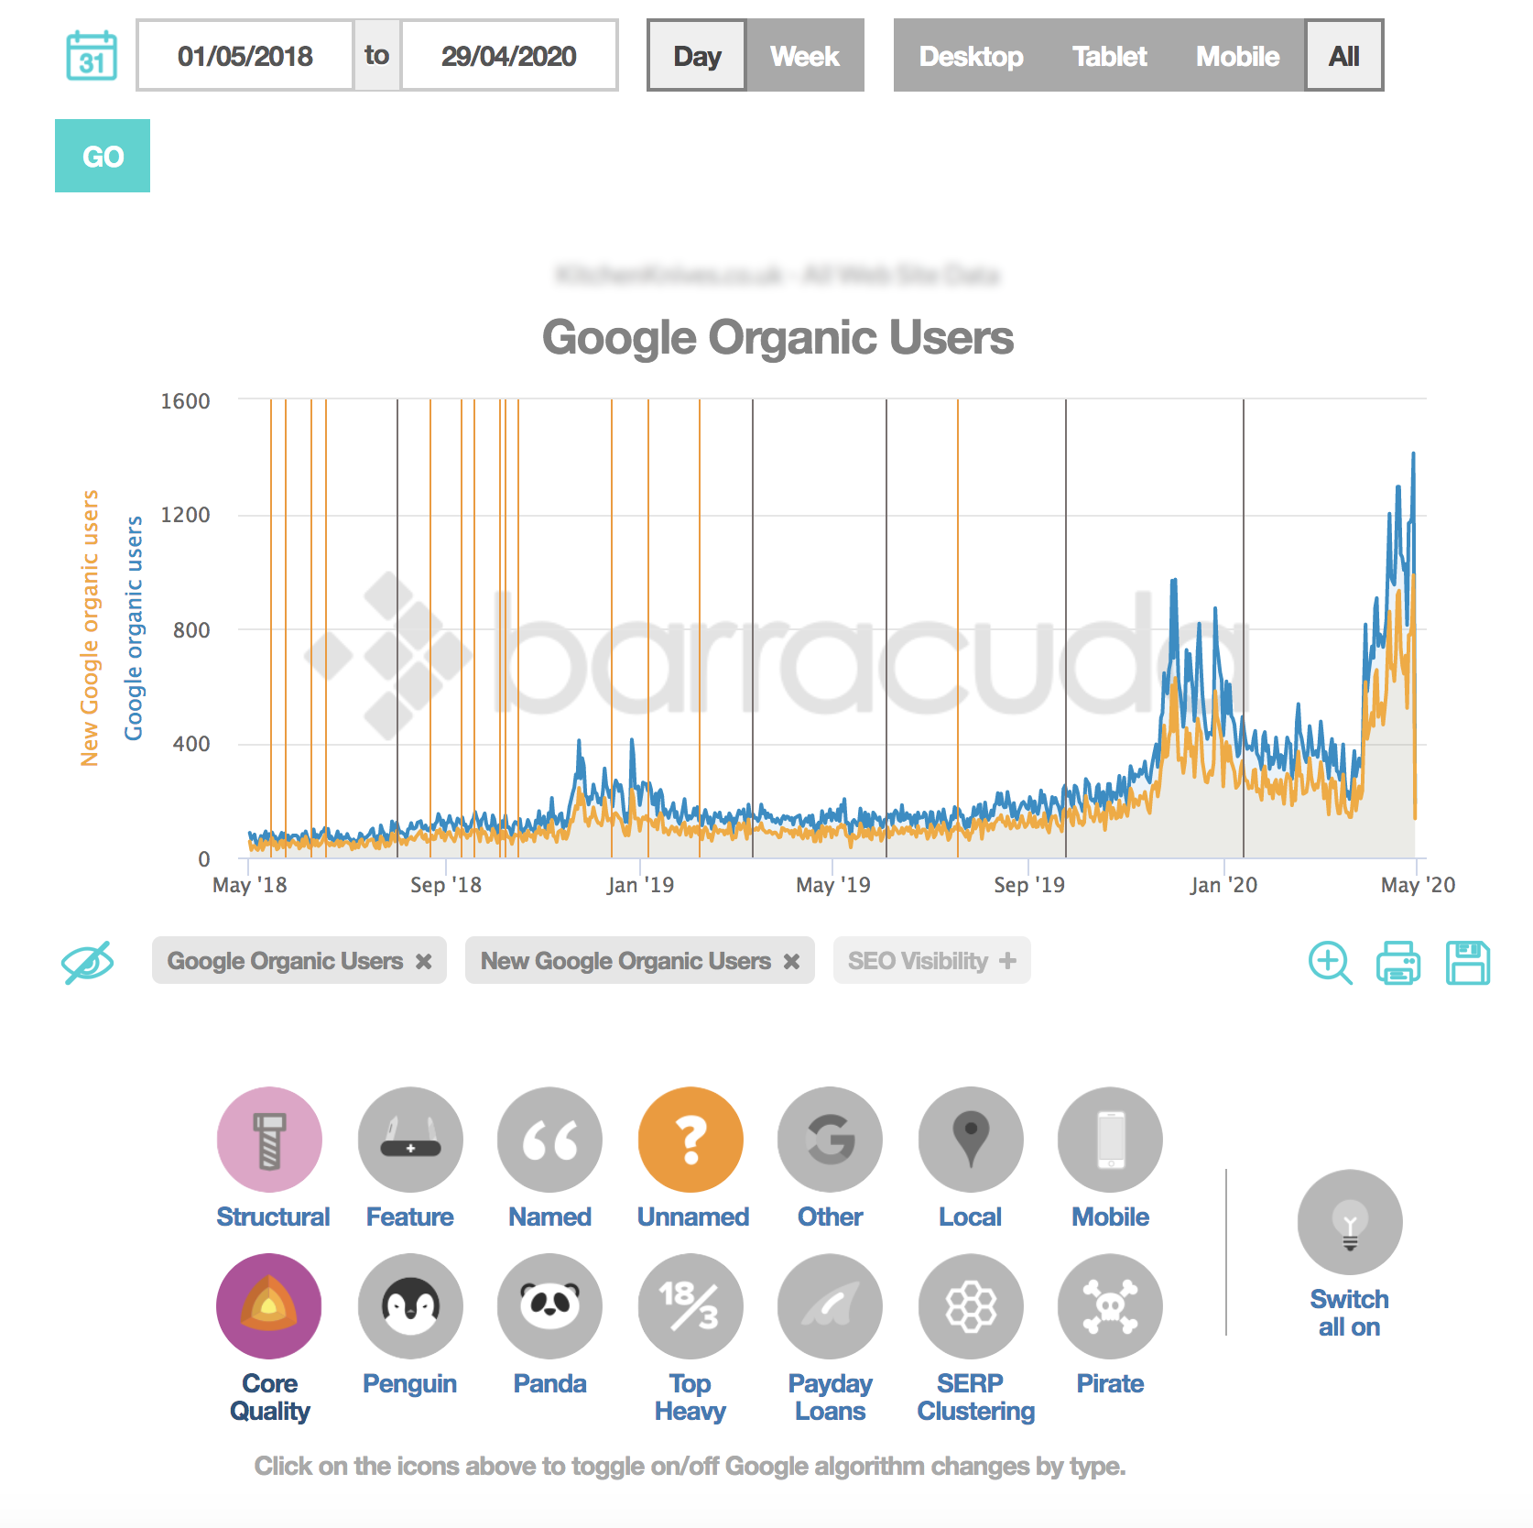The height and width of the screenshot is (1528, 1533).
Task: Toggle Pirate update markers
Action: (x=1109, y=1307)
